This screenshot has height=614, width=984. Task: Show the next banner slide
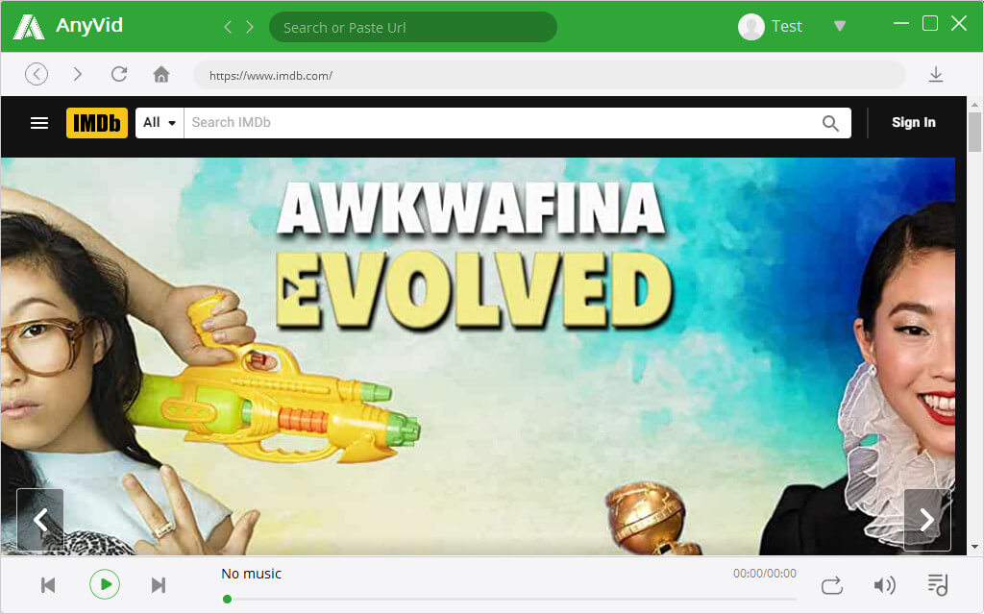coord(927,520)
